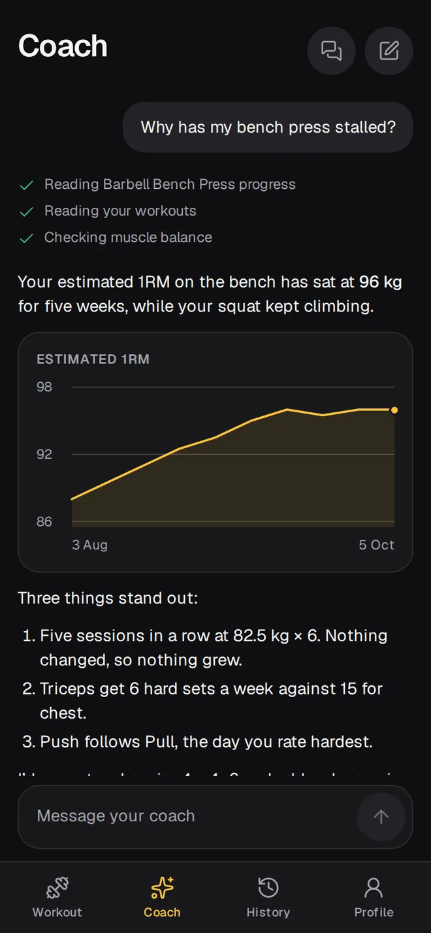Expand the Checking muscle balance step
Viewport: 431px width, 933px height.
coord(128,238)
